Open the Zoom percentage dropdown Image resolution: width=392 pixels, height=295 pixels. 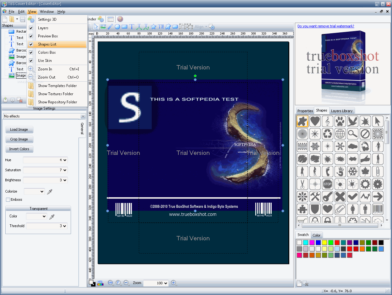pos(166,283)
